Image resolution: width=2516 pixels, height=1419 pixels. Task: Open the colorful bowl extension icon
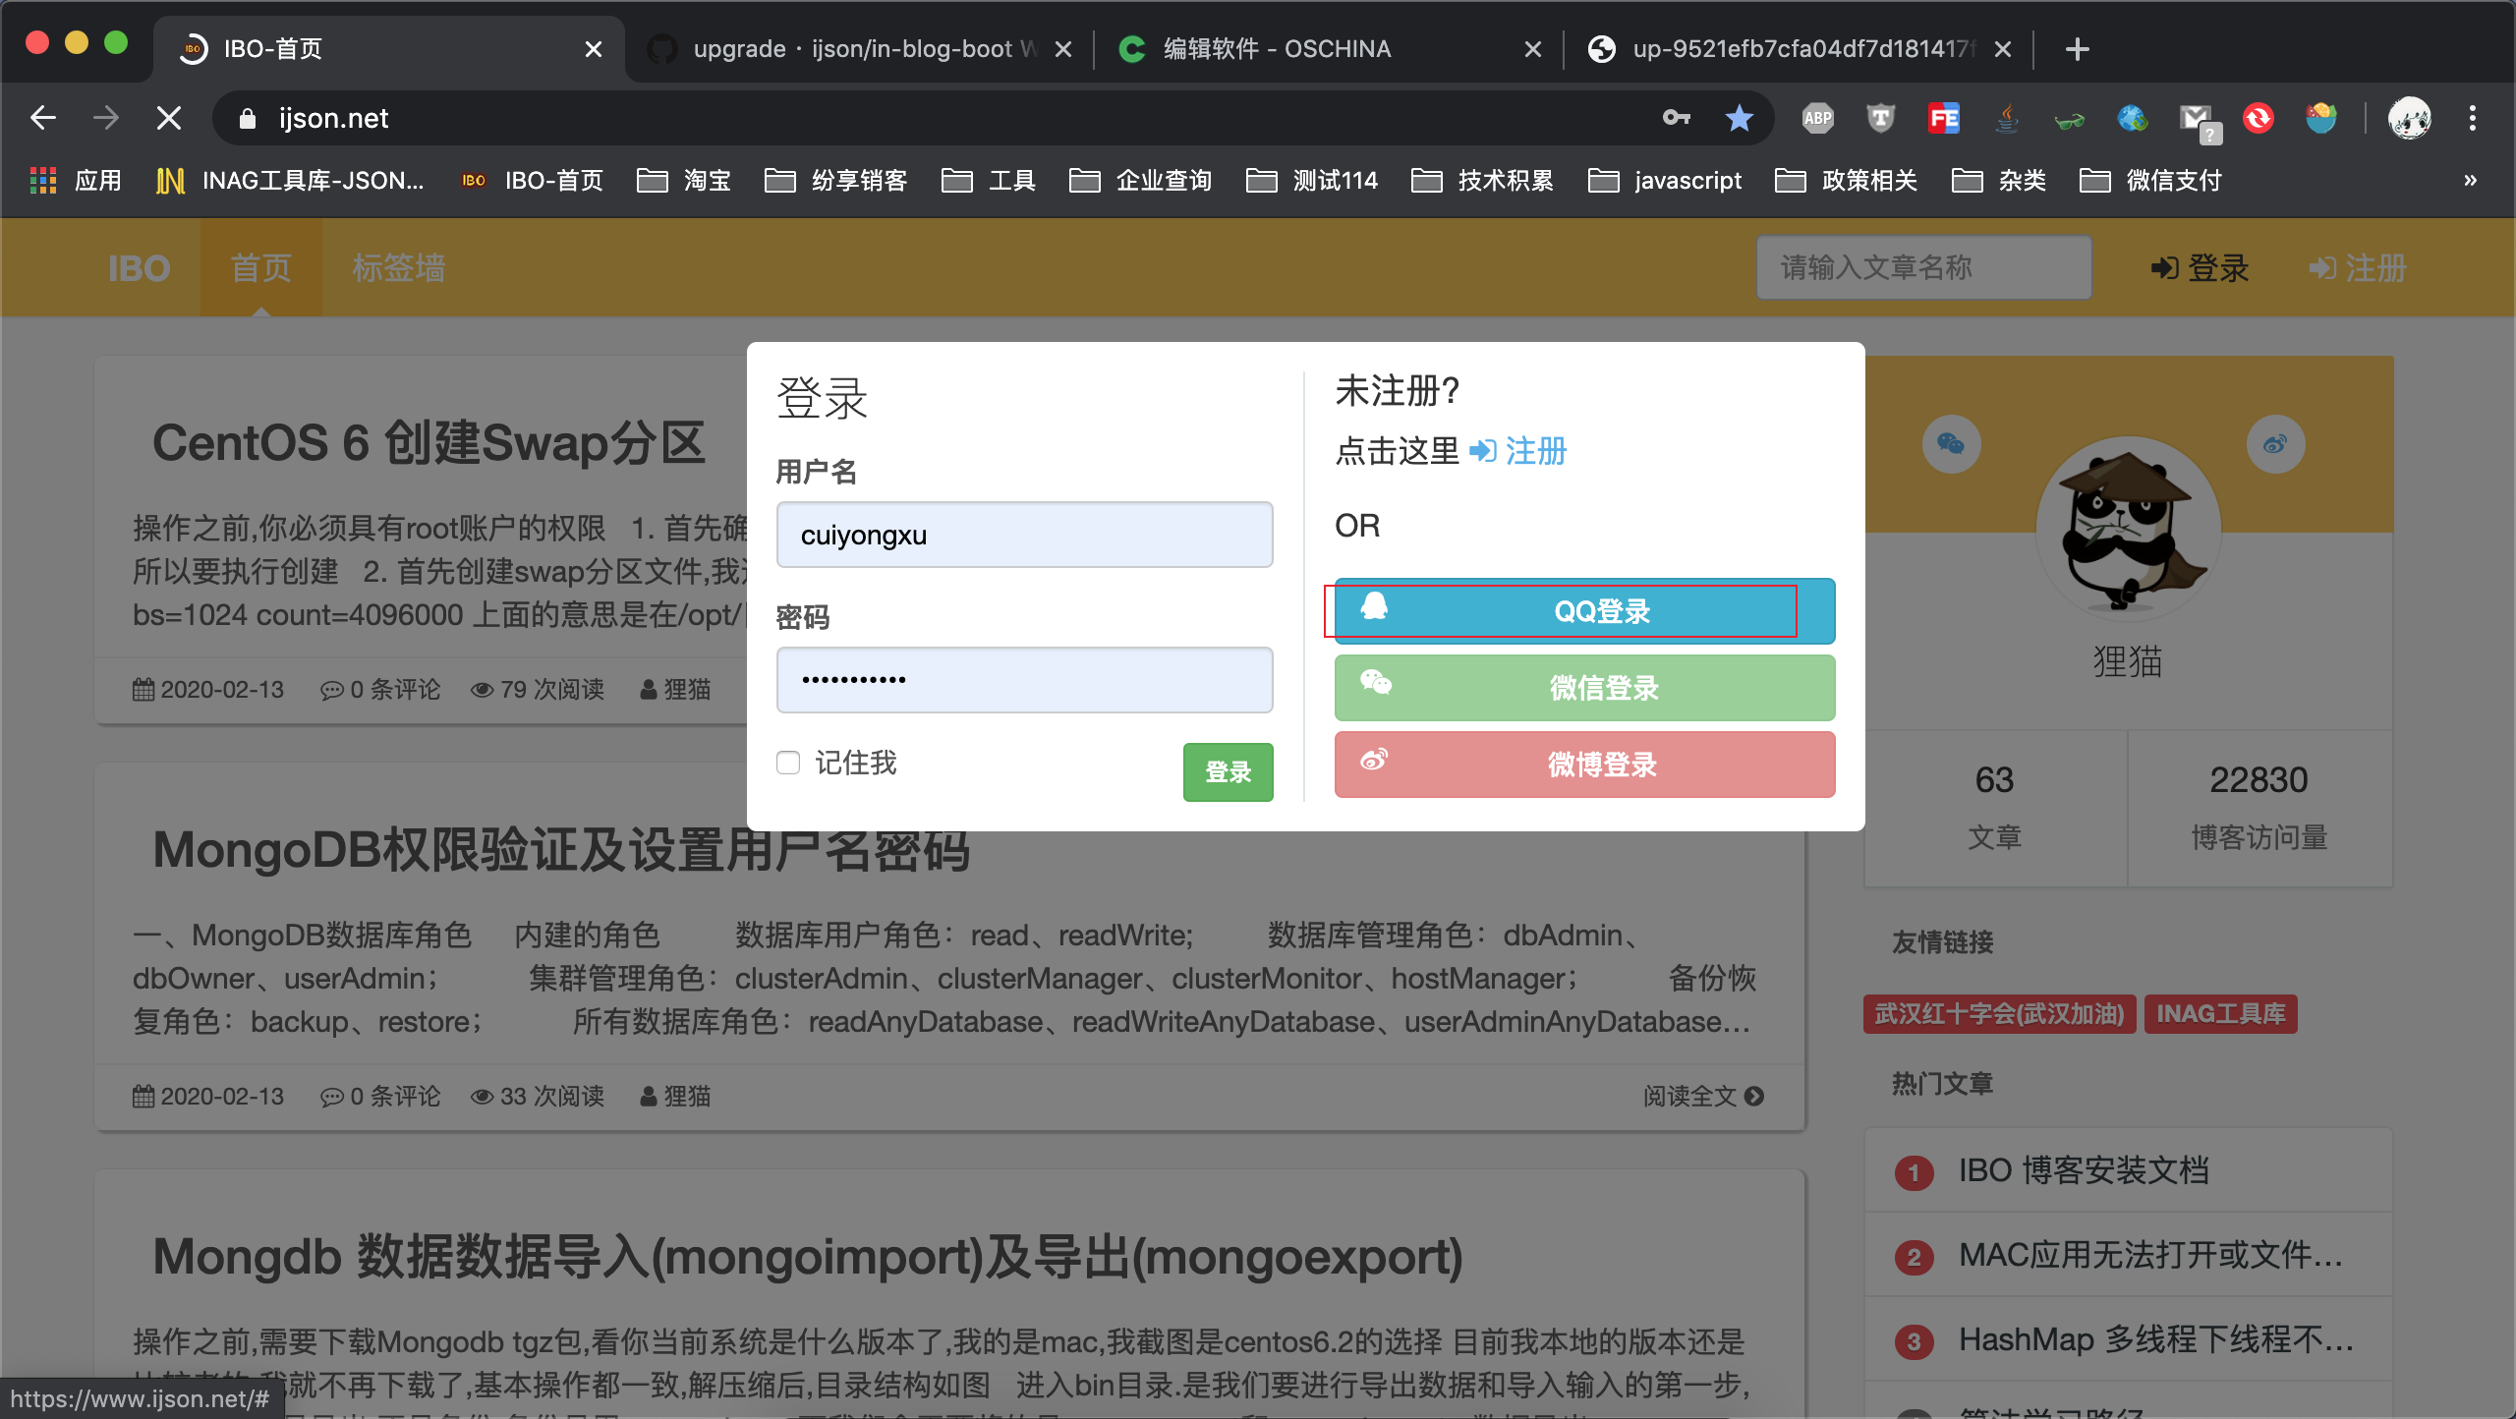2321,118
